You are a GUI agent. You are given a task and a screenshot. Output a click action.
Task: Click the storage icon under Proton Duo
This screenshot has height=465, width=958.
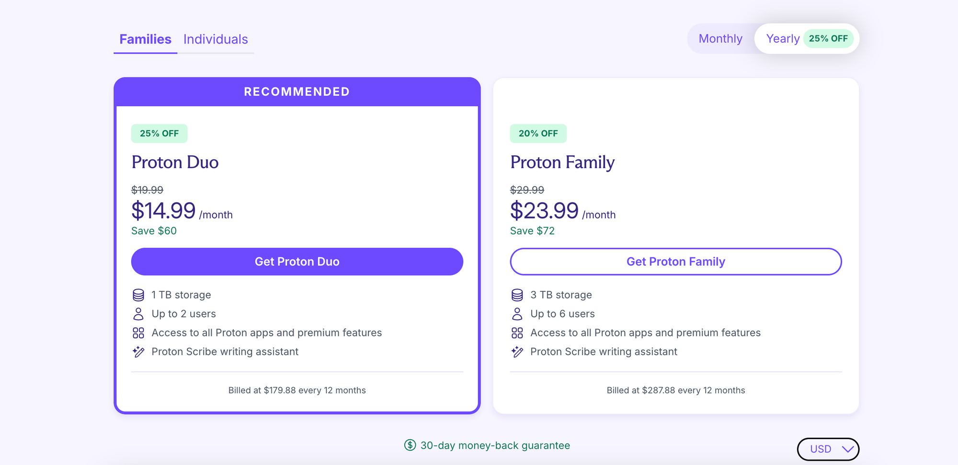tap(138, 295)
